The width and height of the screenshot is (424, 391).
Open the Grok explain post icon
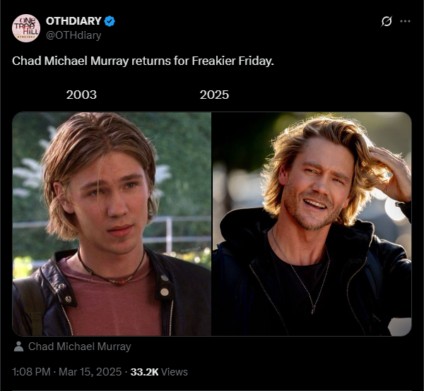click(386, 21)
